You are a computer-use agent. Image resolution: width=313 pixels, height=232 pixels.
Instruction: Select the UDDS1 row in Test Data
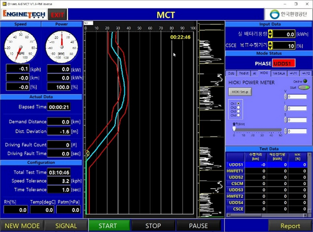point(267,165)
